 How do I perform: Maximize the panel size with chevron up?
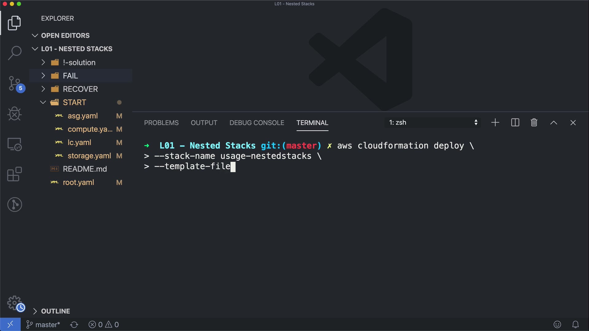click(x=553, y=123)
